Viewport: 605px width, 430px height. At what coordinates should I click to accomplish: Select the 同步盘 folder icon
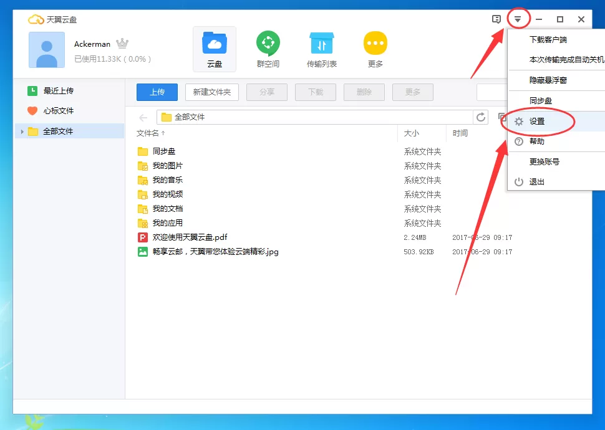coord(143,151)
